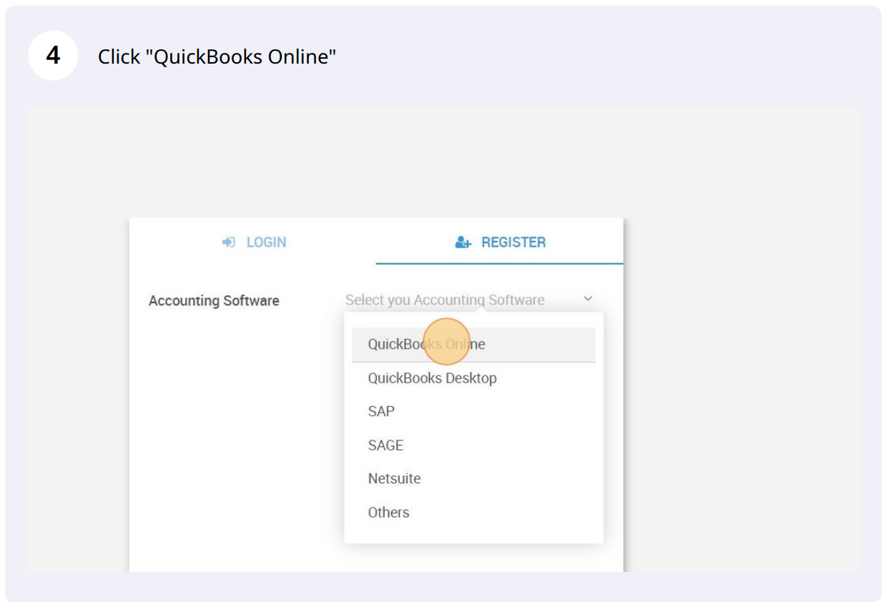
Task: Select SAGE accounting software option
Action: (385, 445)
